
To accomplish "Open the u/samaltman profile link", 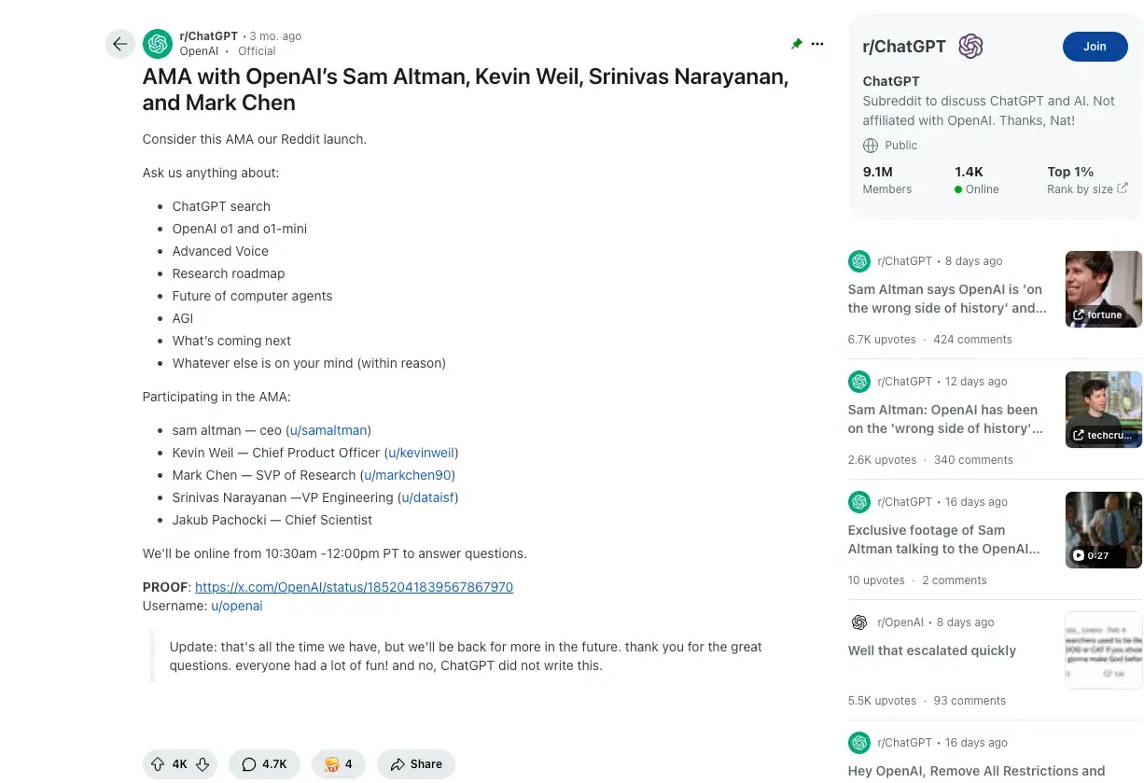I will [328, 430].
